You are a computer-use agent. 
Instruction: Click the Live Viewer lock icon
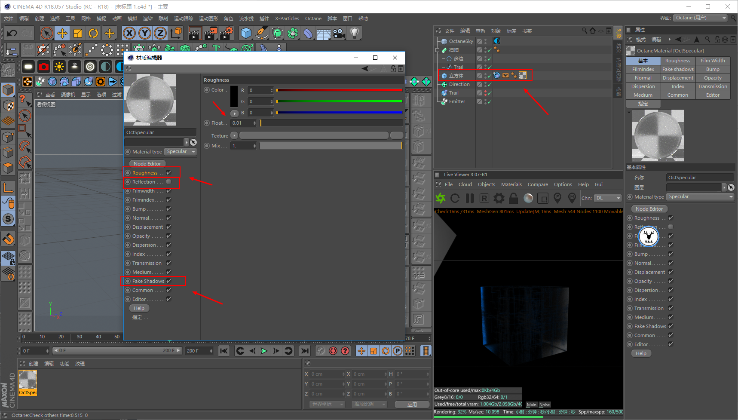point(513,198)
